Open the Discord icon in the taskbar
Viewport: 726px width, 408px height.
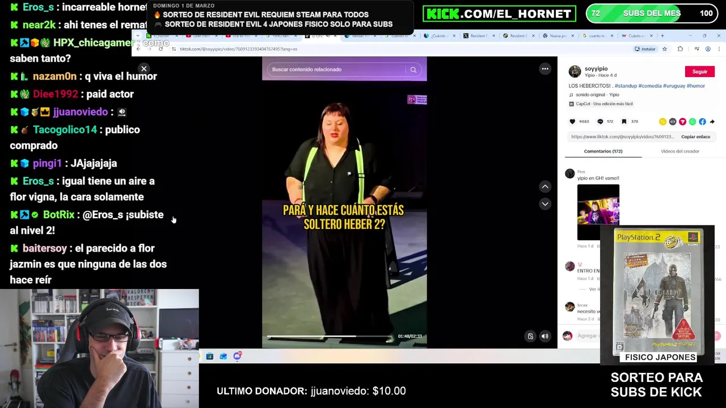237,356
